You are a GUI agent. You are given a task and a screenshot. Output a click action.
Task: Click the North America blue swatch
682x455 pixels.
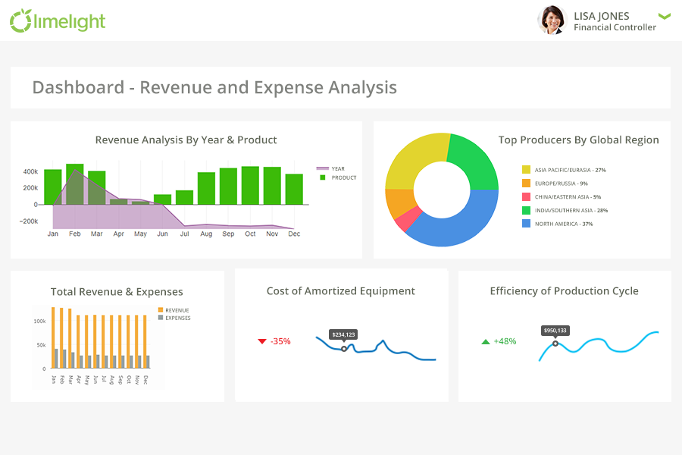pyautogui.click(x=526, y=224)
